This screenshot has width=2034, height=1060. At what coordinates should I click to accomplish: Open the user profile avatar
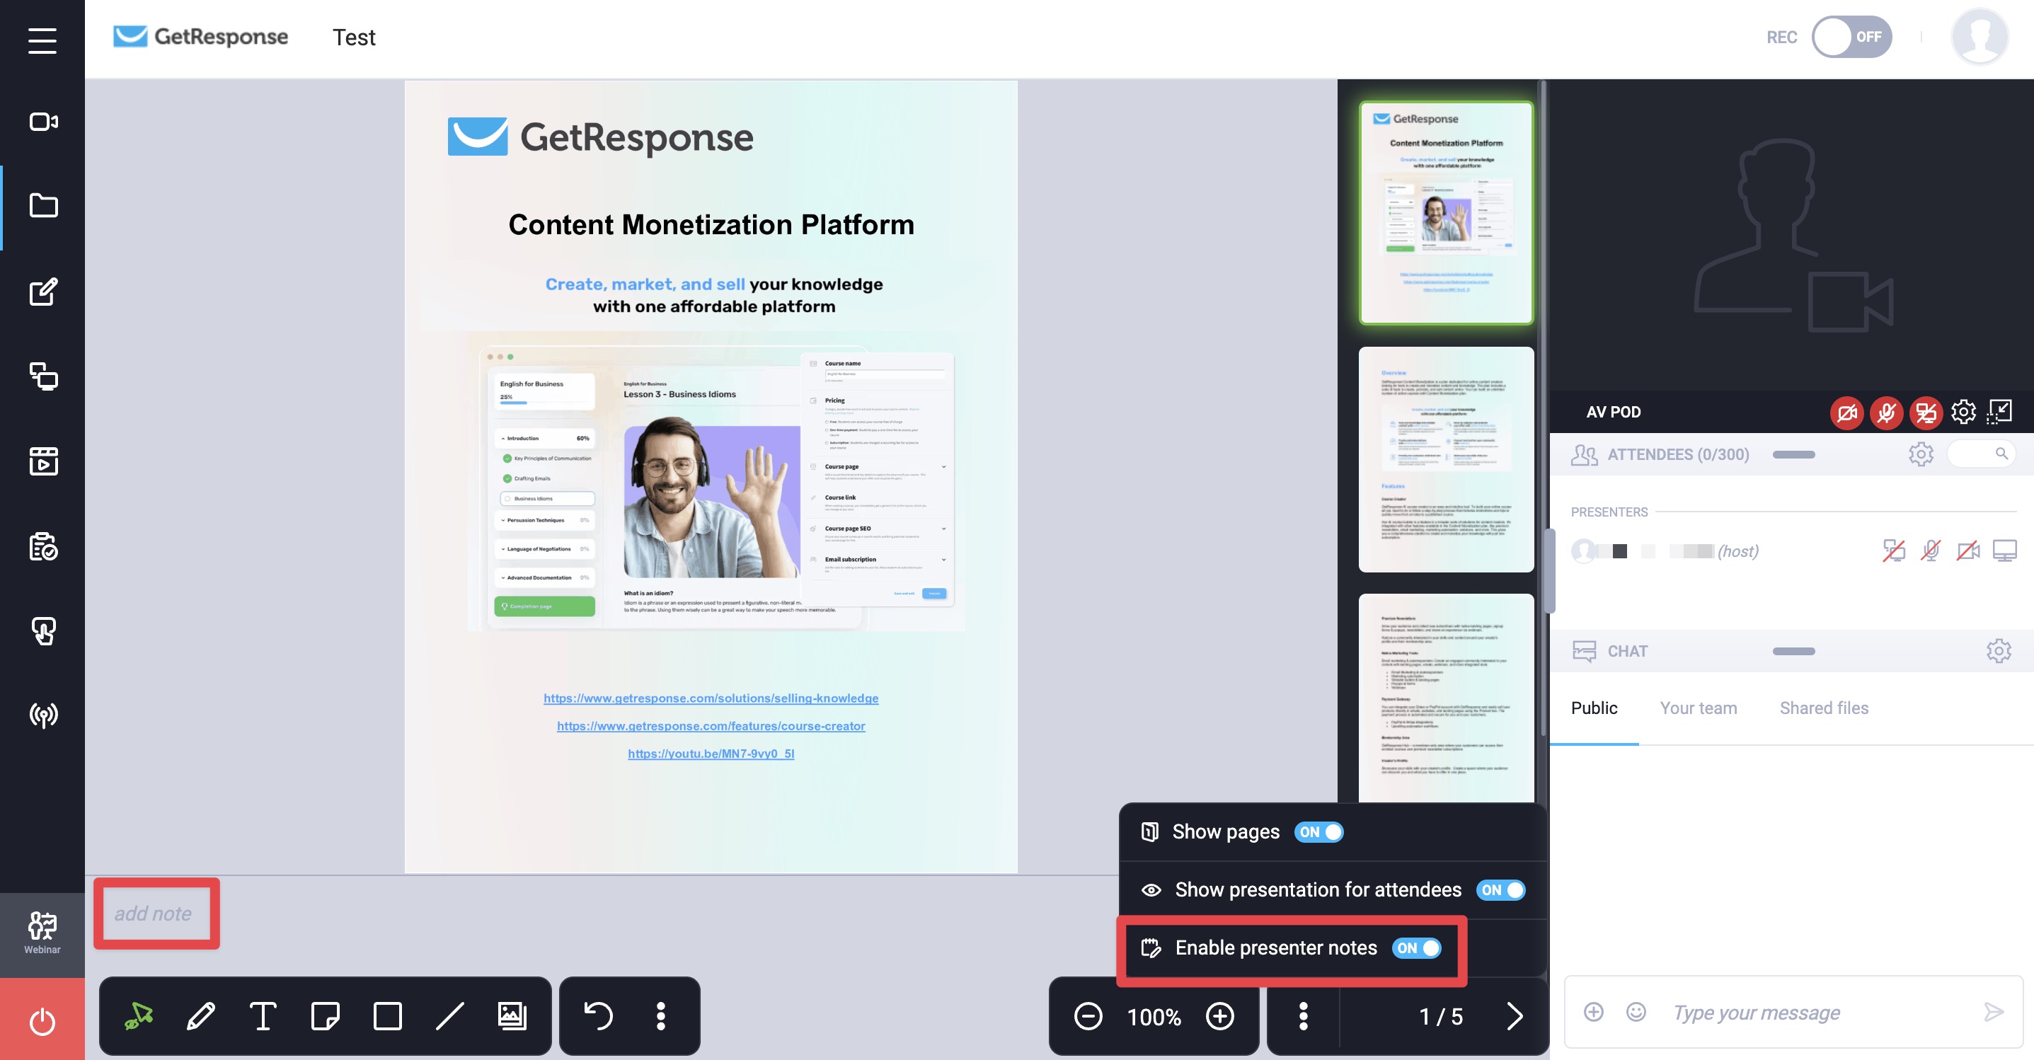click(1979, 37)
